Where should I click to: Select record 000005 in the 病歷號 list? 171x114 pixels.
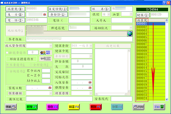pyautogui.click(x=142, y=37)
